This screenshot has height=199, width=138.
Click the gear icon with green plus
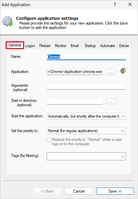click(8, 21)
